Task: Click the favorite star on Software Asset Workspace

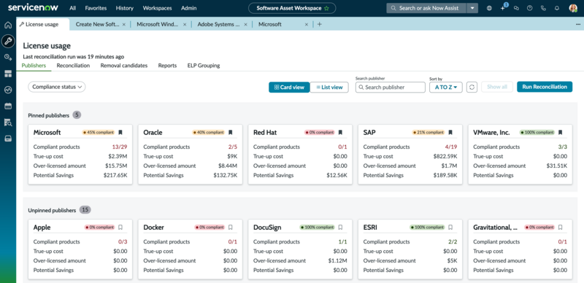Action: coord(326,8)
